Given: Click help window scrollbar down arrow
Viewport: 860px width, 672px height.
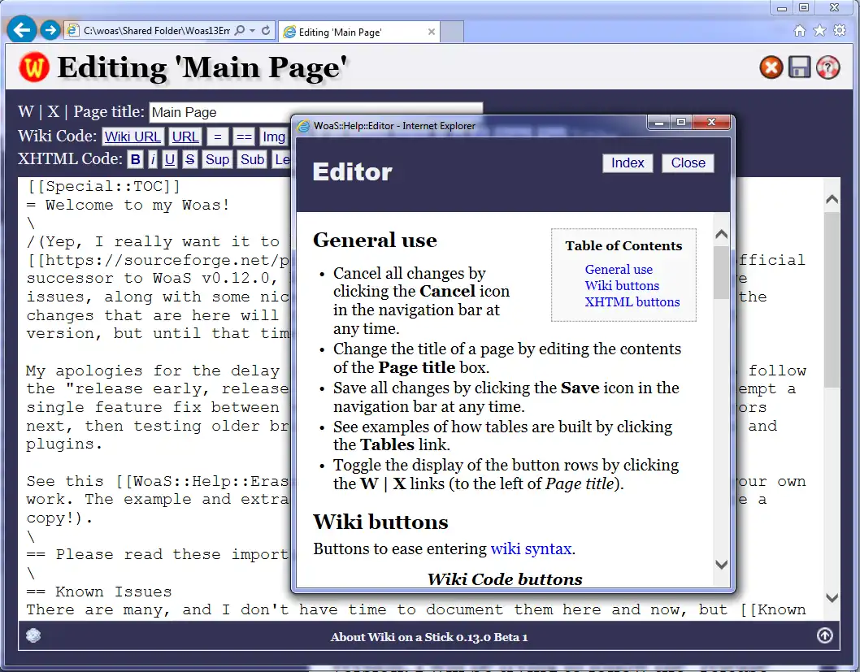Looking at the screenshot, I should tap(721, 564).
